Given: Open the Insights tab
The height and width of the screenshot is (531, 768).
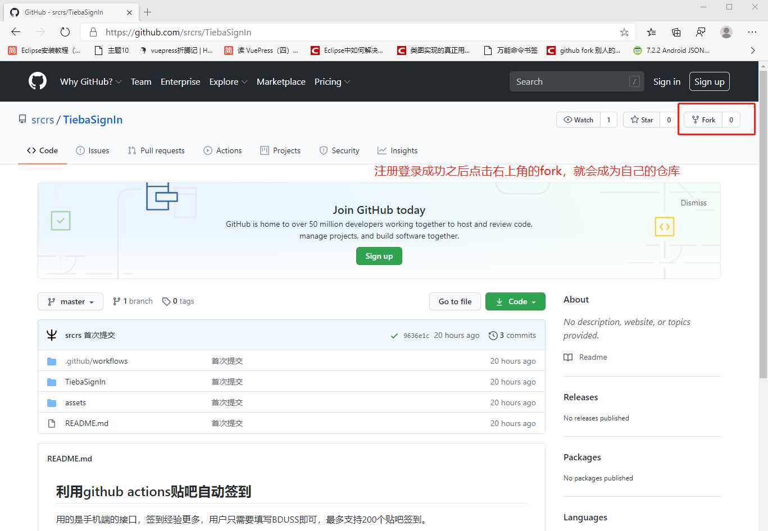Looking at the screenshot, I should point(398,150).
